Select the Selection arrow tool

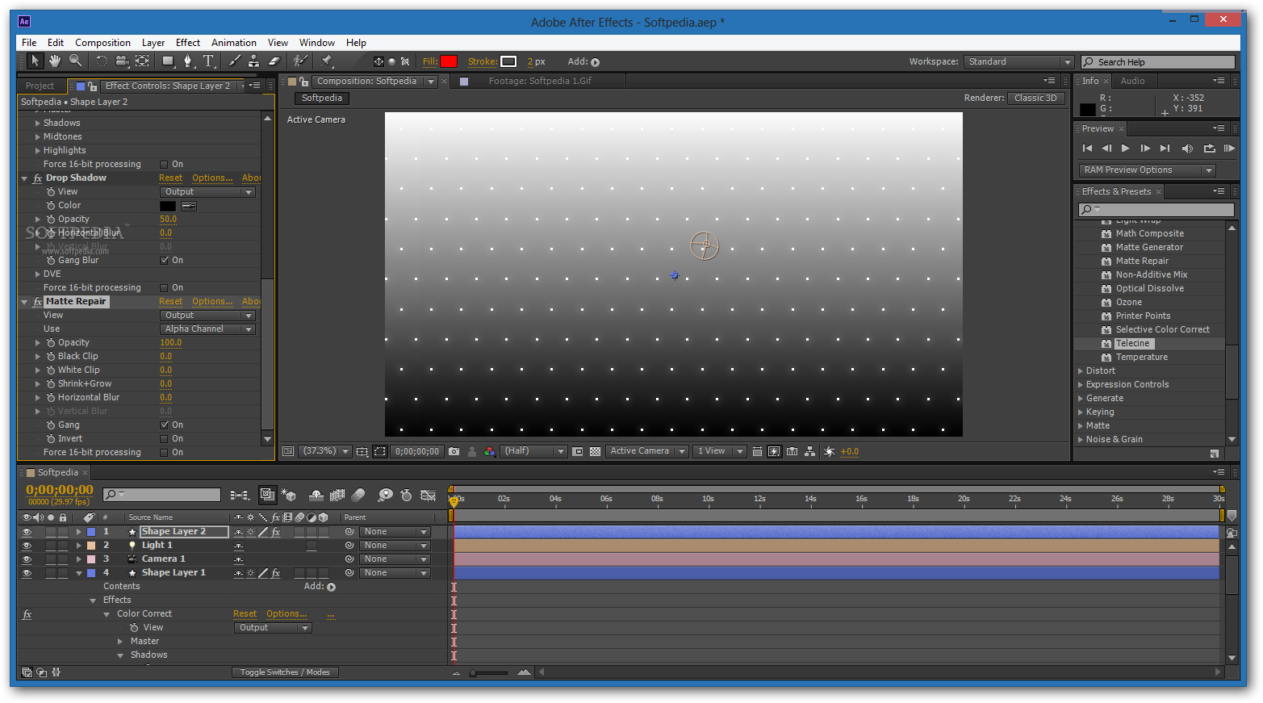tap(35, 61)
